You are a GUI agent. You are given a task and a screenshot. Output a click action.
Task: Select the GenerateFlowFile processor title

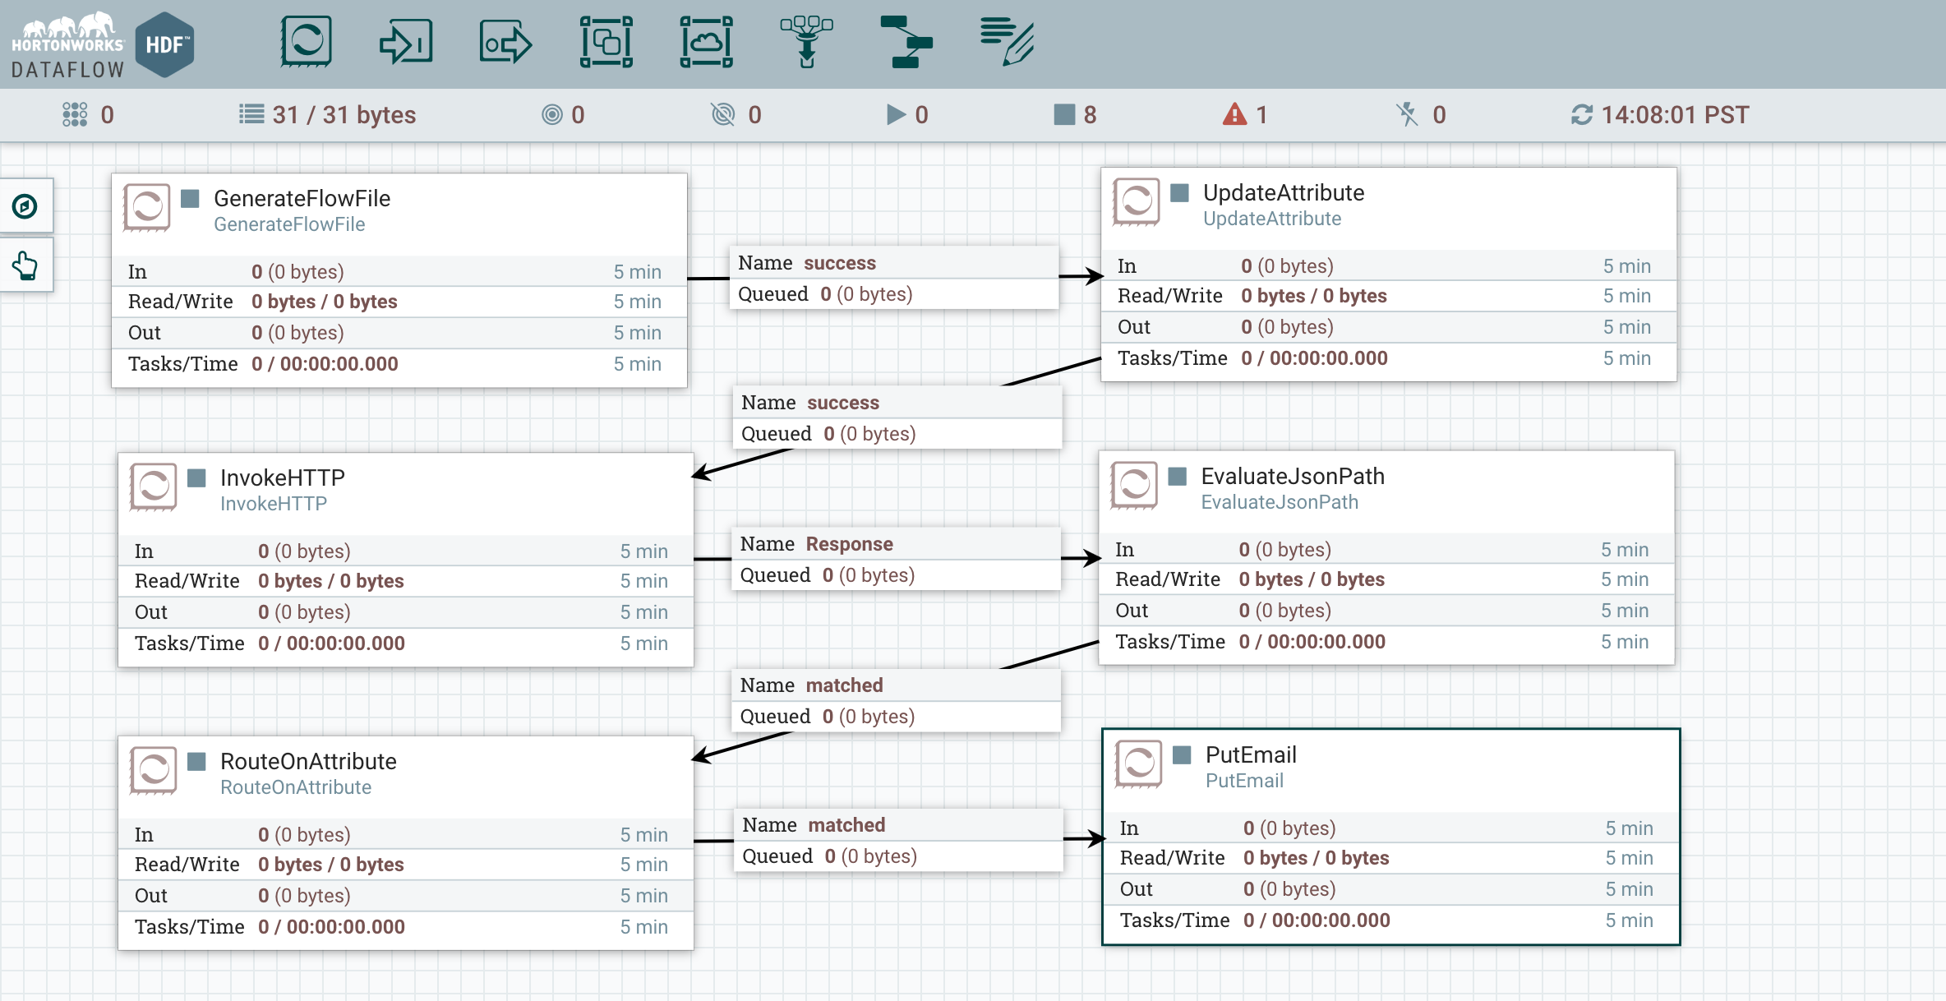[302, 198]
